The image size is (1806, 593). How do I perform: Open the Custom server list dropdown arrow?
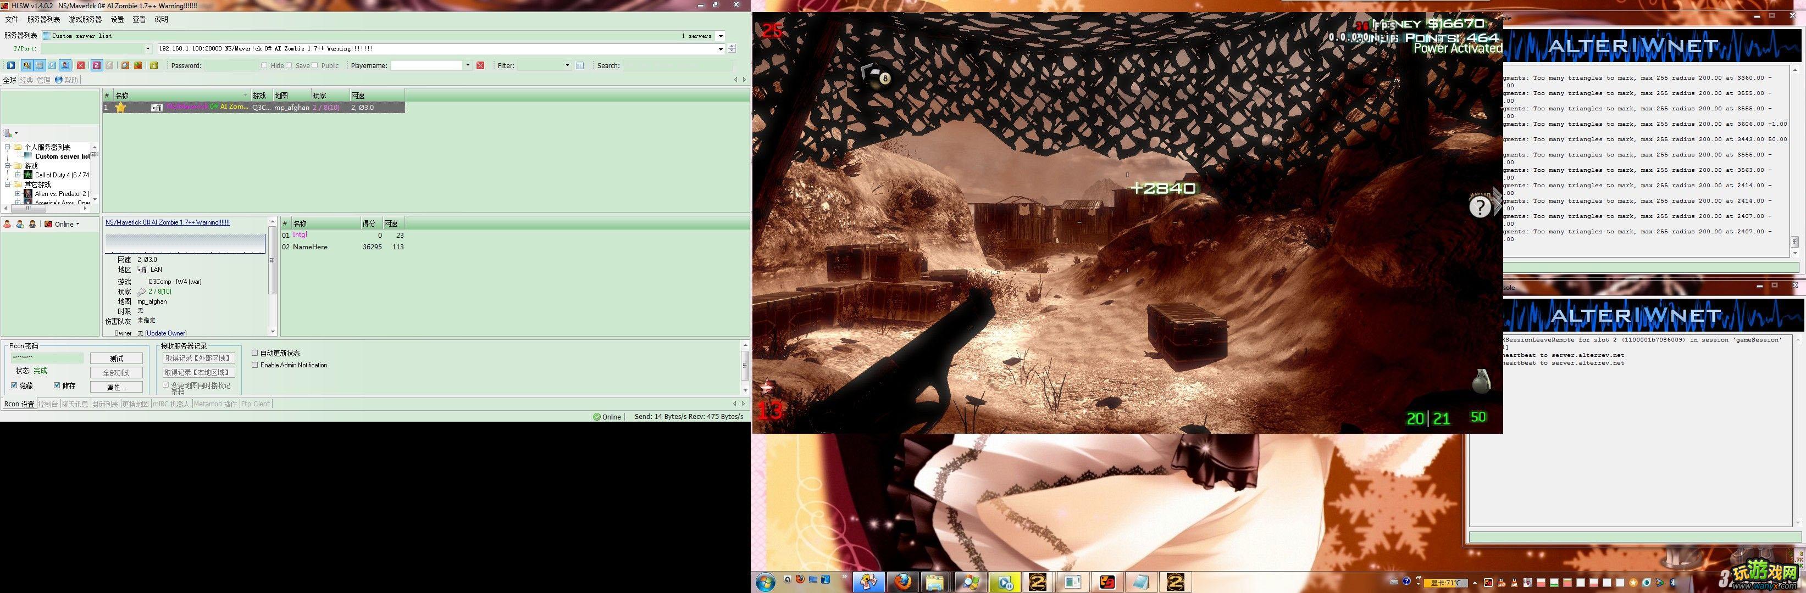click(x=721, y=36)
